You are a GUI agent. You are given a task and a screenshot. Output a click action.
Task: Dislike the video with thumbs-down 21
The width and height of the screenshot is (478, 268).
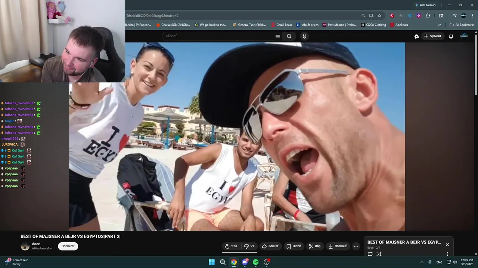pos(249,246)
